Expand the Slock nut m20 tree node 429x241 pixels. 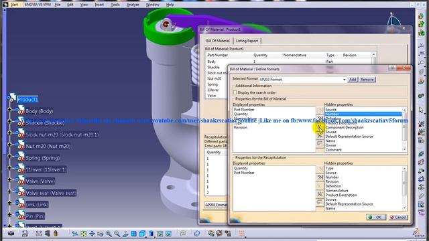point(9,133)
